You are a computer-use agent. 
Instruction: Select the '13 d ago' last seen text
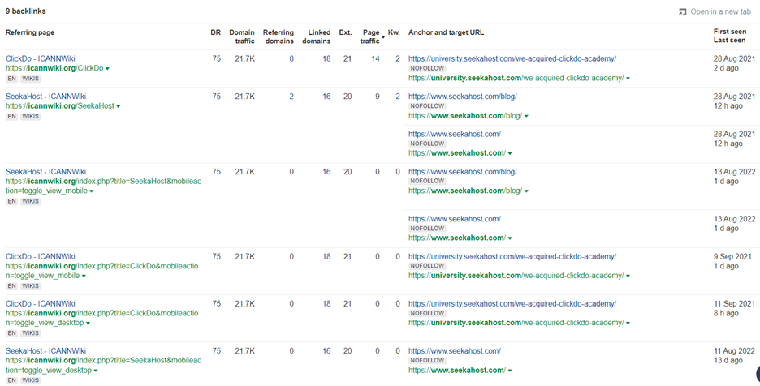click(x=728, y=360)
